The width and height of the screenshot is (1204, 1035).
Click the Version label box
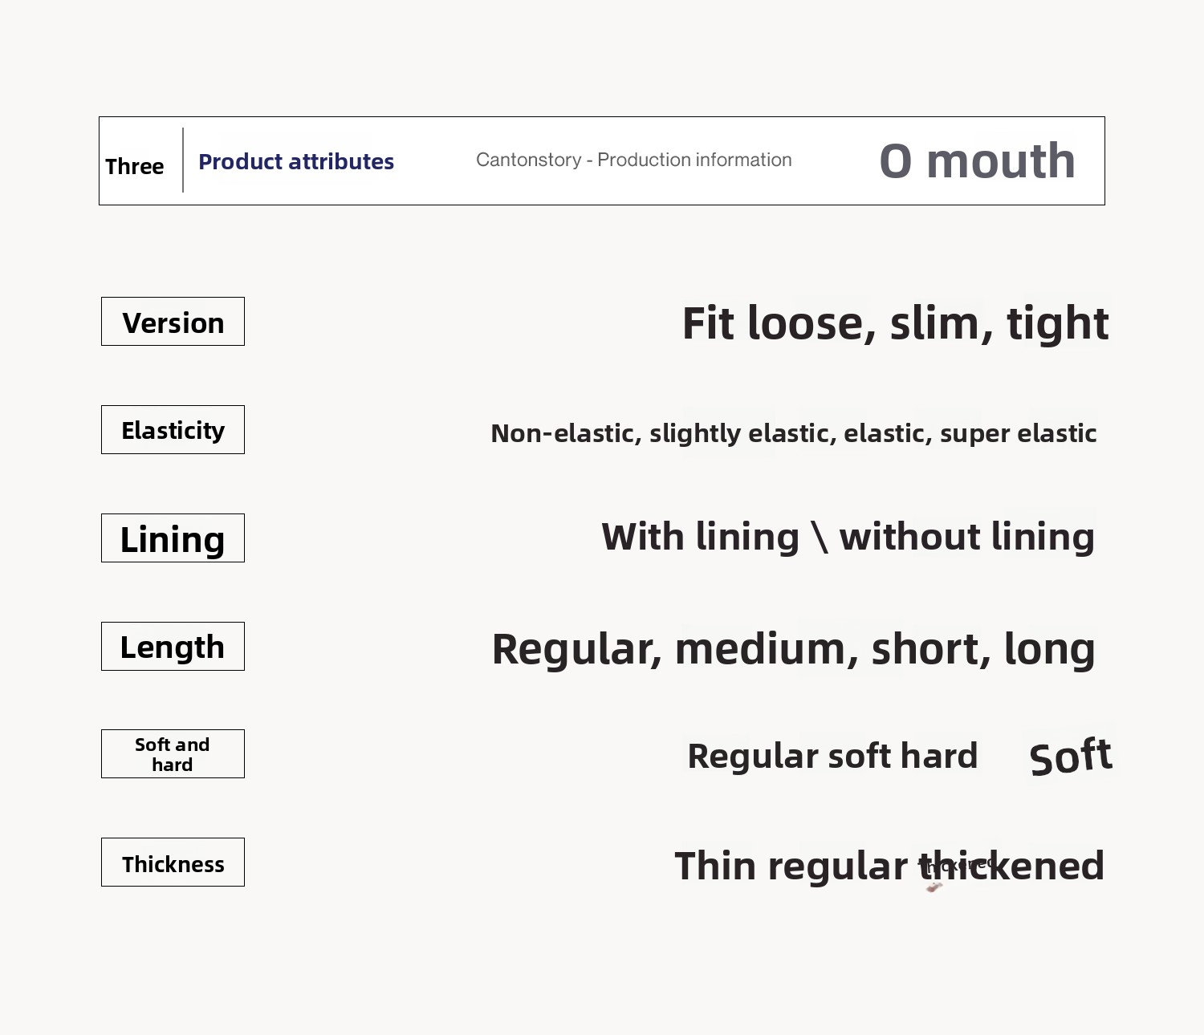click(x=173, y=322)
